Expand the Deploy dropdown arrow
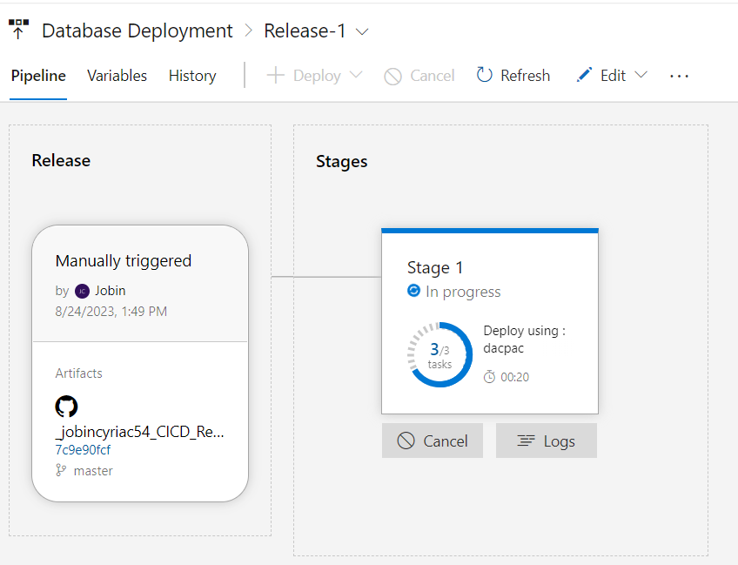The image size is (738, 565). pos(355,75)
